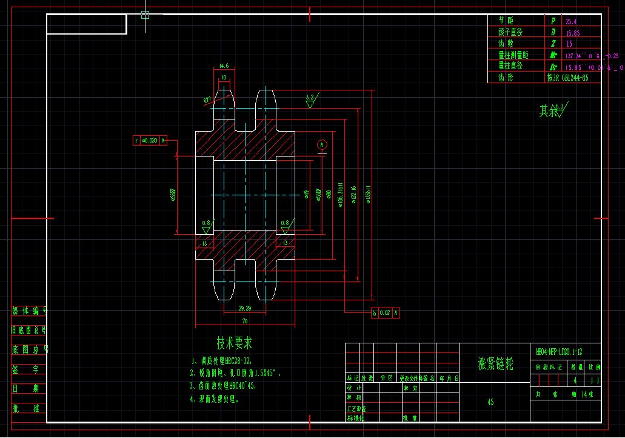Select the ø138h11 outer diameter dimension
This screenshot has width=625, height=438.
[x=369, y=195]
